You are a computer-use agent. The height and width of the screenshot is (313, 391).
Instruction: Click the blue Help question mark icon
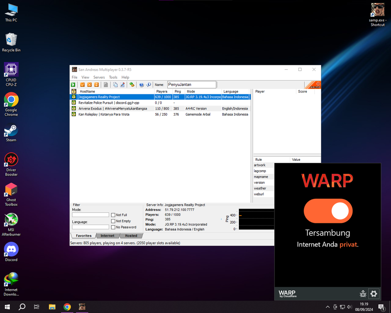(142, 85)
